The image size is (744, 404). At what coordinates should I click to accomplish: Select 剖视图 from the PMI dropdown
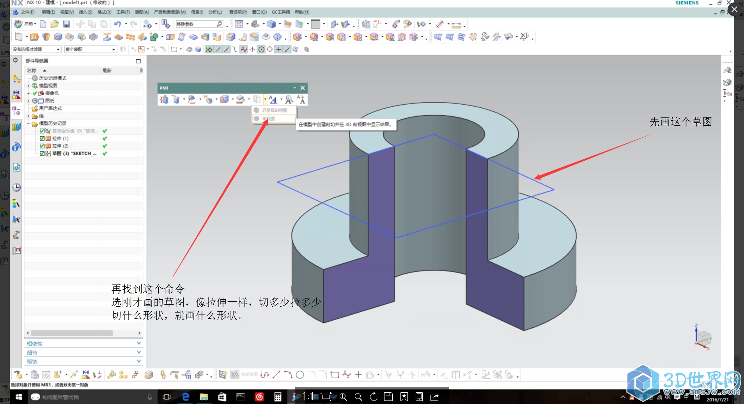(x=273, y=119)
